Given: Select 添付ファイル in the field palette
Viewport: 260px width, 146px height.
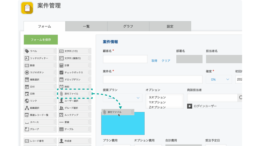Looking at the screenshot, I should pyautogui.click(x=75, y=94).
